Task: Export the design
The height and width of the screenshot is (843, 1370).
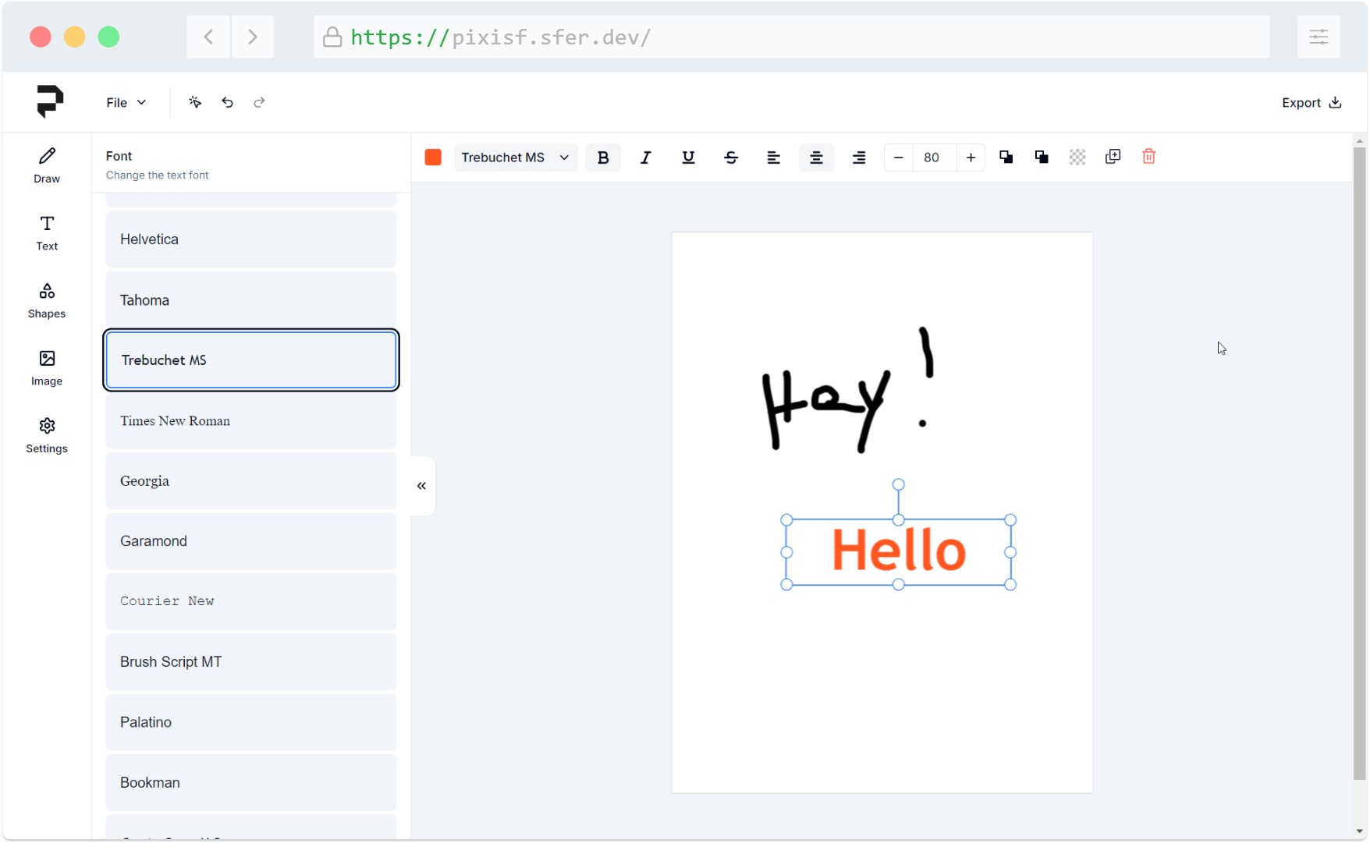Action: 1311,102
